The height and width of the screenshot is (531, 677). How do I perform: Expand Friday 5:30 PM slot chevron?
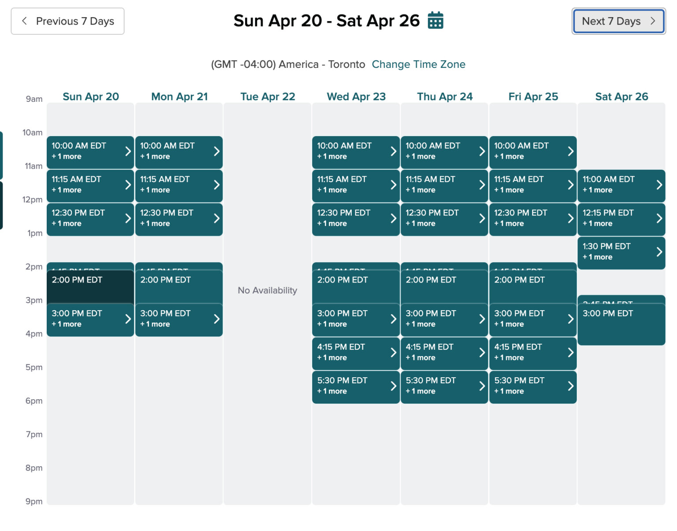[570, 386]
